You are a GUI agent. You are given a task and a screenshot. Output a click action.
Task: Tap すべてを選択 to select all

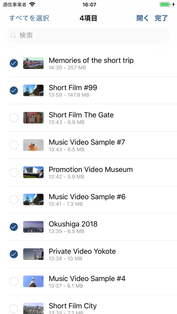coord(29,18)
